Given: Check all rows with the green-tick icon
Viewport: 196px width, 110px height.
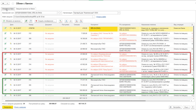Looking at the screenshot, I should (x=26, y=21).
